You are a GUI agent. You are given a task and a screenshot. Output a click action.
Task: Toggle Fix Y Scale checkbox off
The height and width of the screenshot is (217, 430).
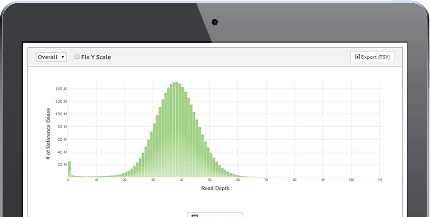click(77, 56)
